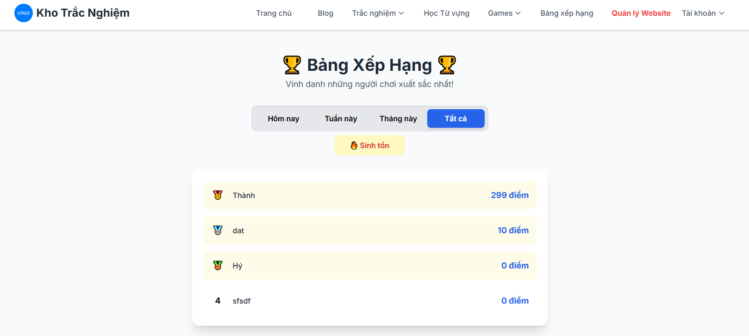Select the Hôm nay time filter
The width and height of the screenshot is (749, 336).
pos(283,118)
